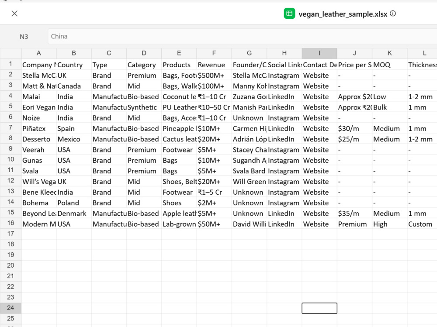
Task: Click the N3 cell reference box
Action: pos(24,37)
